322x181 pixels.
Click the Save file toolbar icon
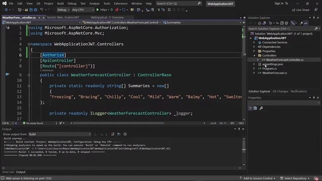31,10
